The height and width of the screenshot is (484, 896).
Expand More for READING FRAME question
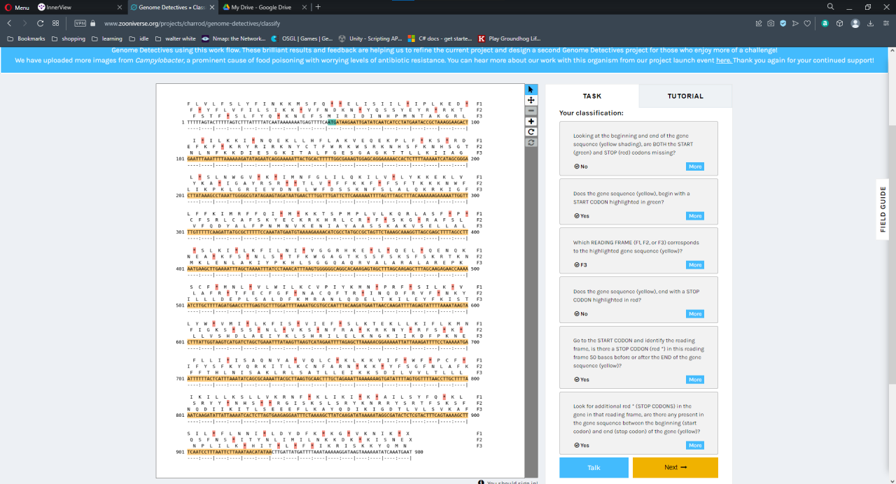point(694,264)
